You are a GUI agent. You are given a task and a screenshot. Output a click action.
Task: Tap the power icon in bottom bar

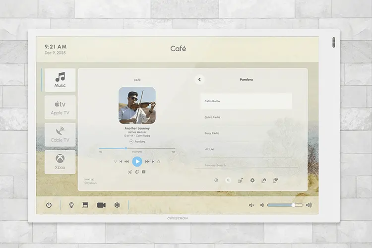pyautogui.click(x=49, y=205)
